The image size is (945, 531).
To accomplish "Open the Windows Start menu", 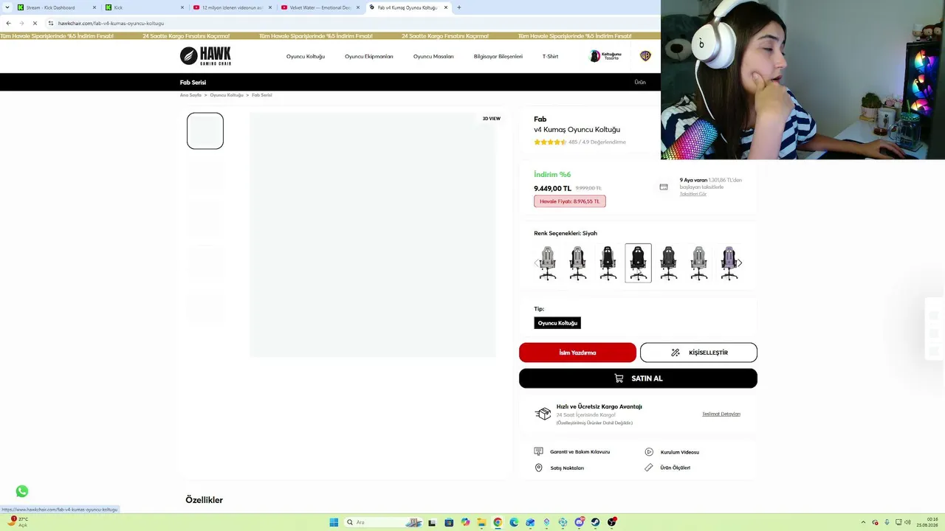I will pyautogui.click(x=334, y=522).
